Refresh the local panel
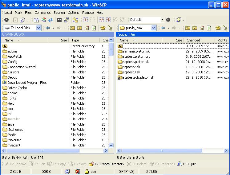 tap(94, 28)
